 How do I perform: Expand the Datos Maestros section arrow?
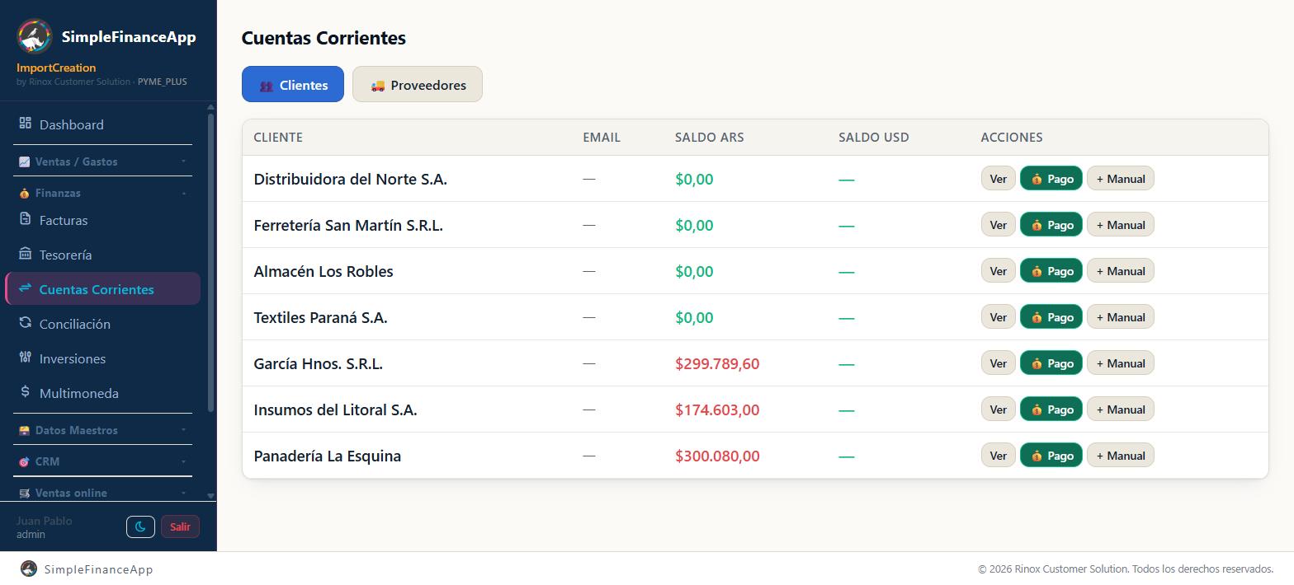tap(183, 430)
